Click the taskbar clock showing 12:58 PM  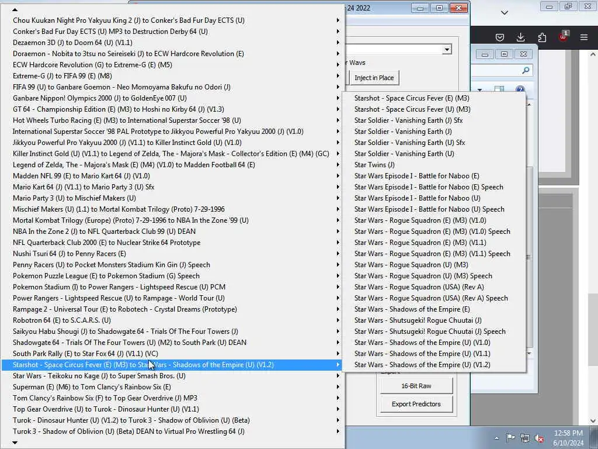(x=568, y=438)
